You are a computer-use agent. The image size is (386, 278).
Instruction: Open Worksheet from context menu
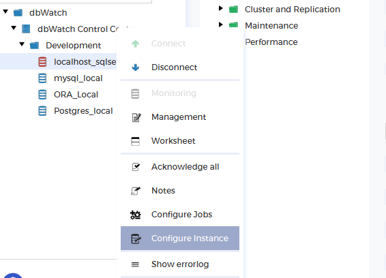coord(180,141)
